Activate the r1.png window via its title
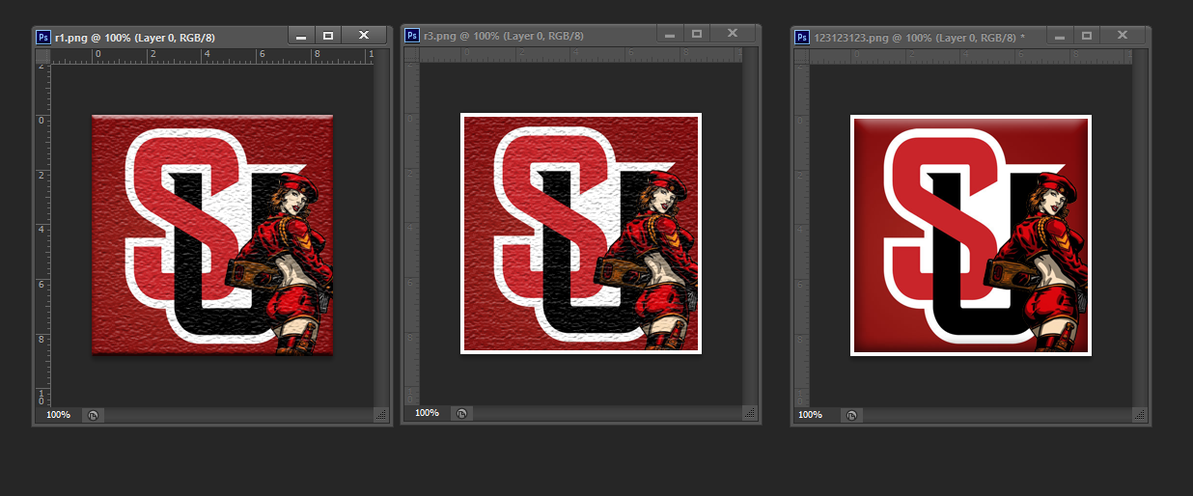The image size is (1193, 496). (133, 37)
